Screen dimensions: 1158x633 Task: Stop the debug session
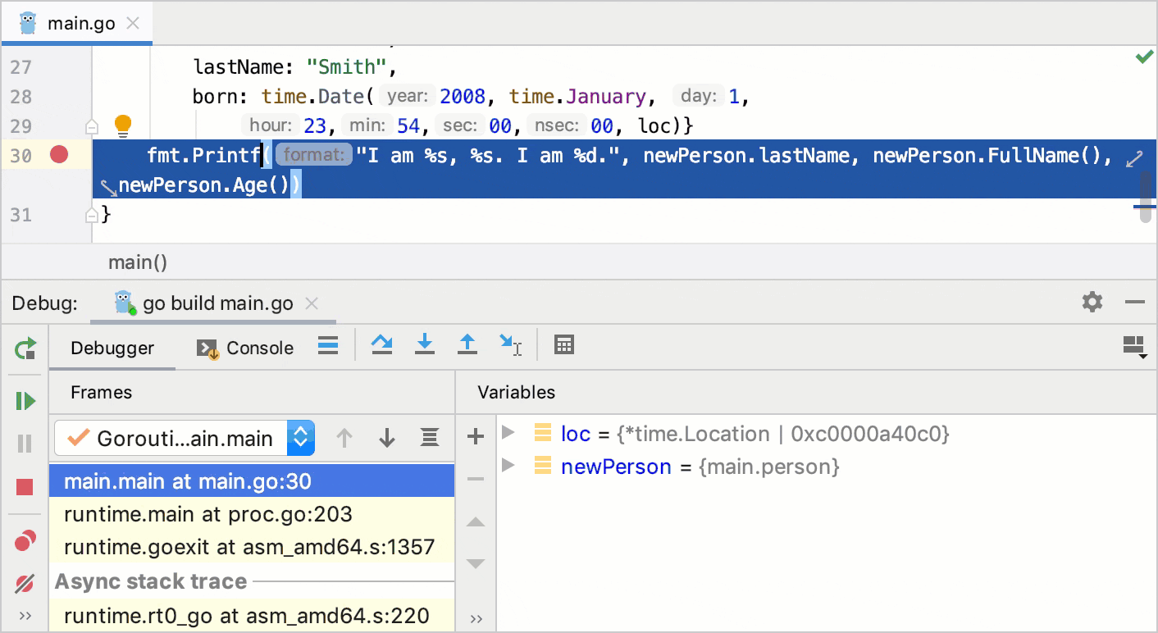click(24, 485)
